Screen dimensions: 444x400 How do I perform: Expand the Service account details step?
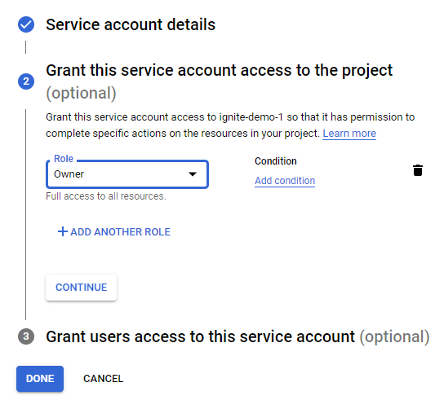pyautogui.click(x=131, y=24)
